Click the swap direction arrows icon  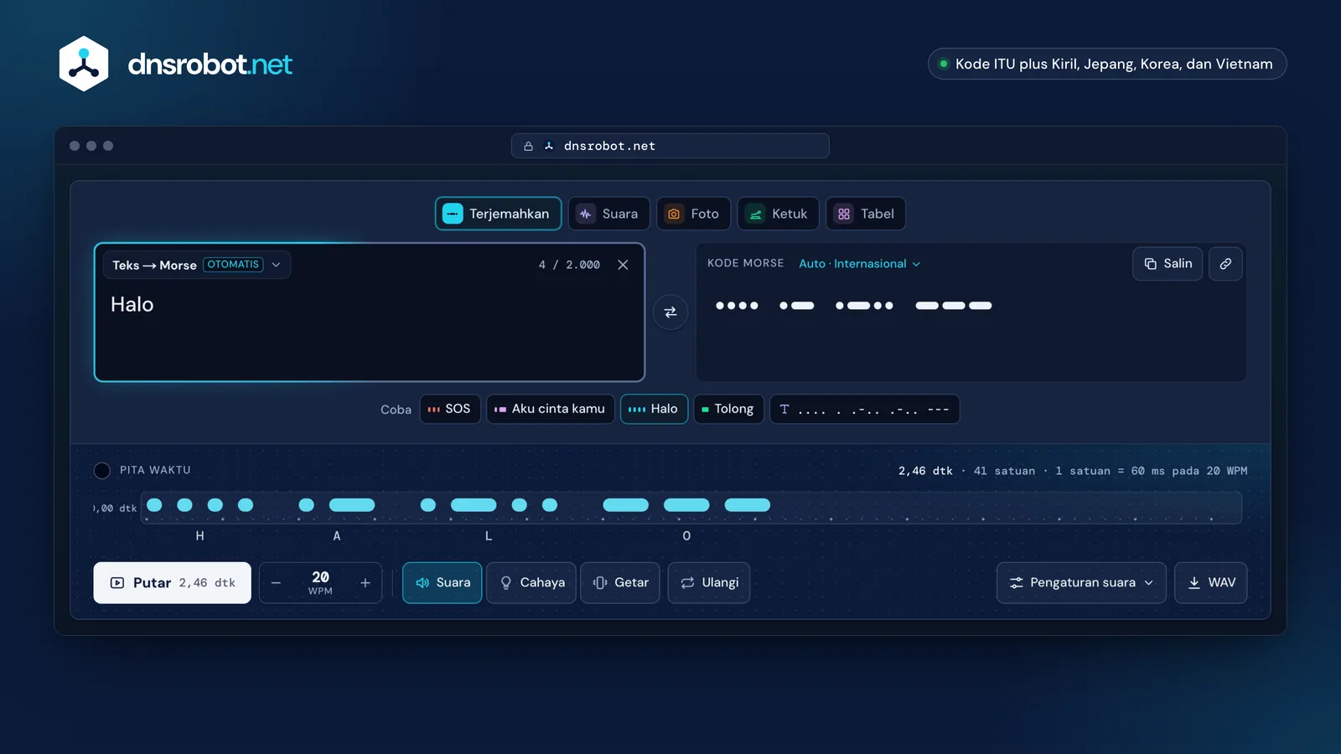pyautogui.click(x=670, y=312)
